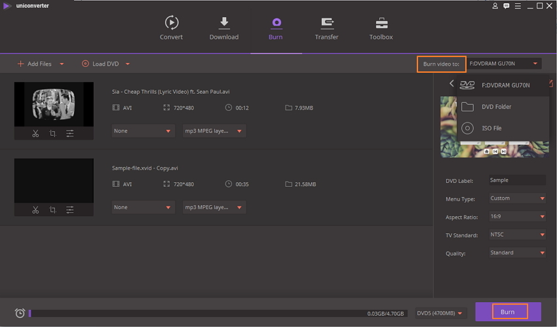Click the 7.93MB file size
557x327 pixels.
pos(303,108)
